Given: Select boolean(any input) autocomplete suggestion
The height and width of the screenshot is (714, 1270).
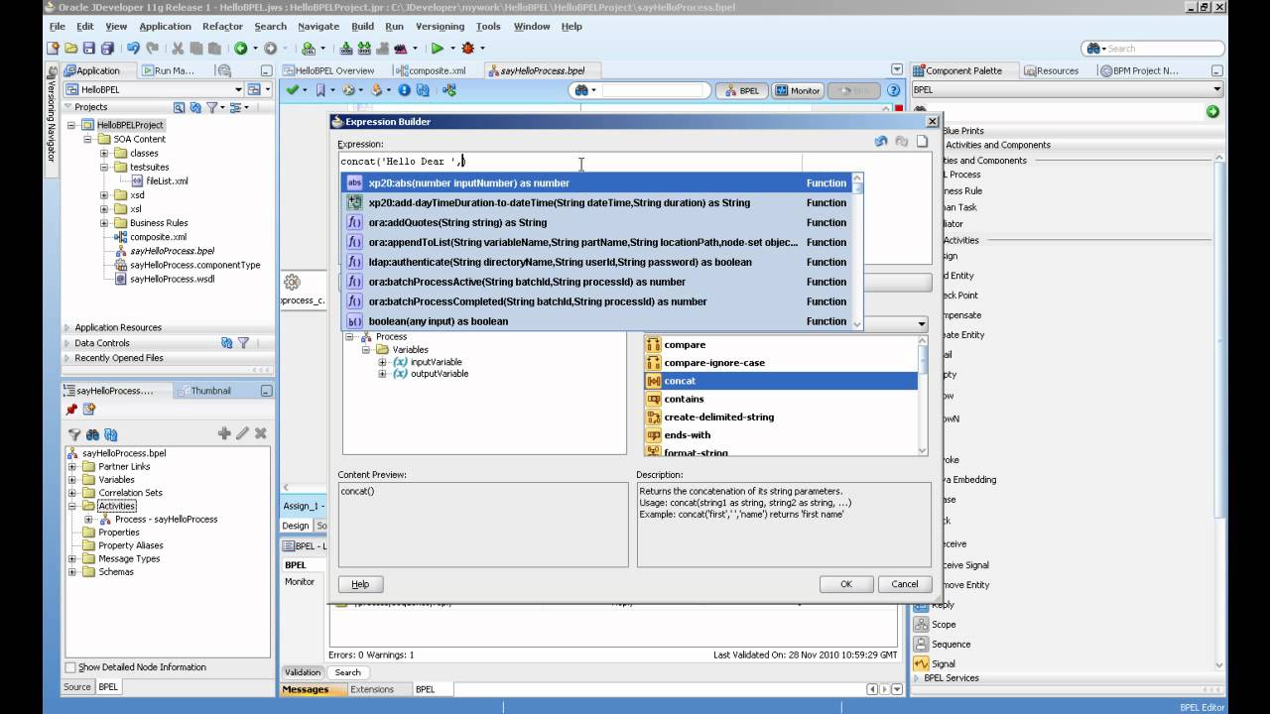Looking at the screenshot, I should click(598, 321).
